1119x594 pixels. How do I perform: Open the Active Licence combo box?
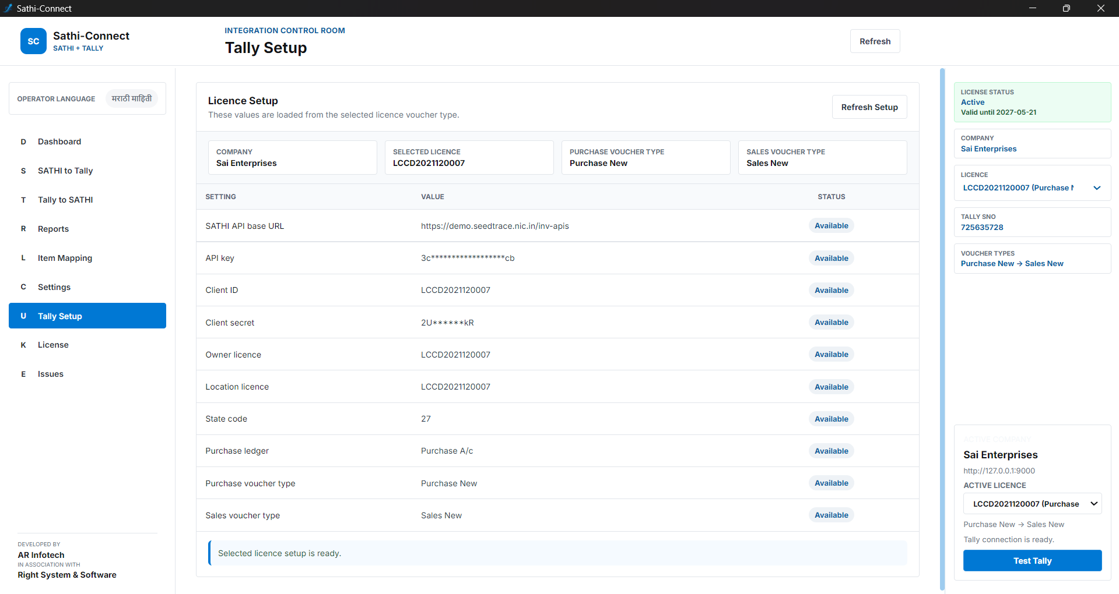click(1032, 504)
